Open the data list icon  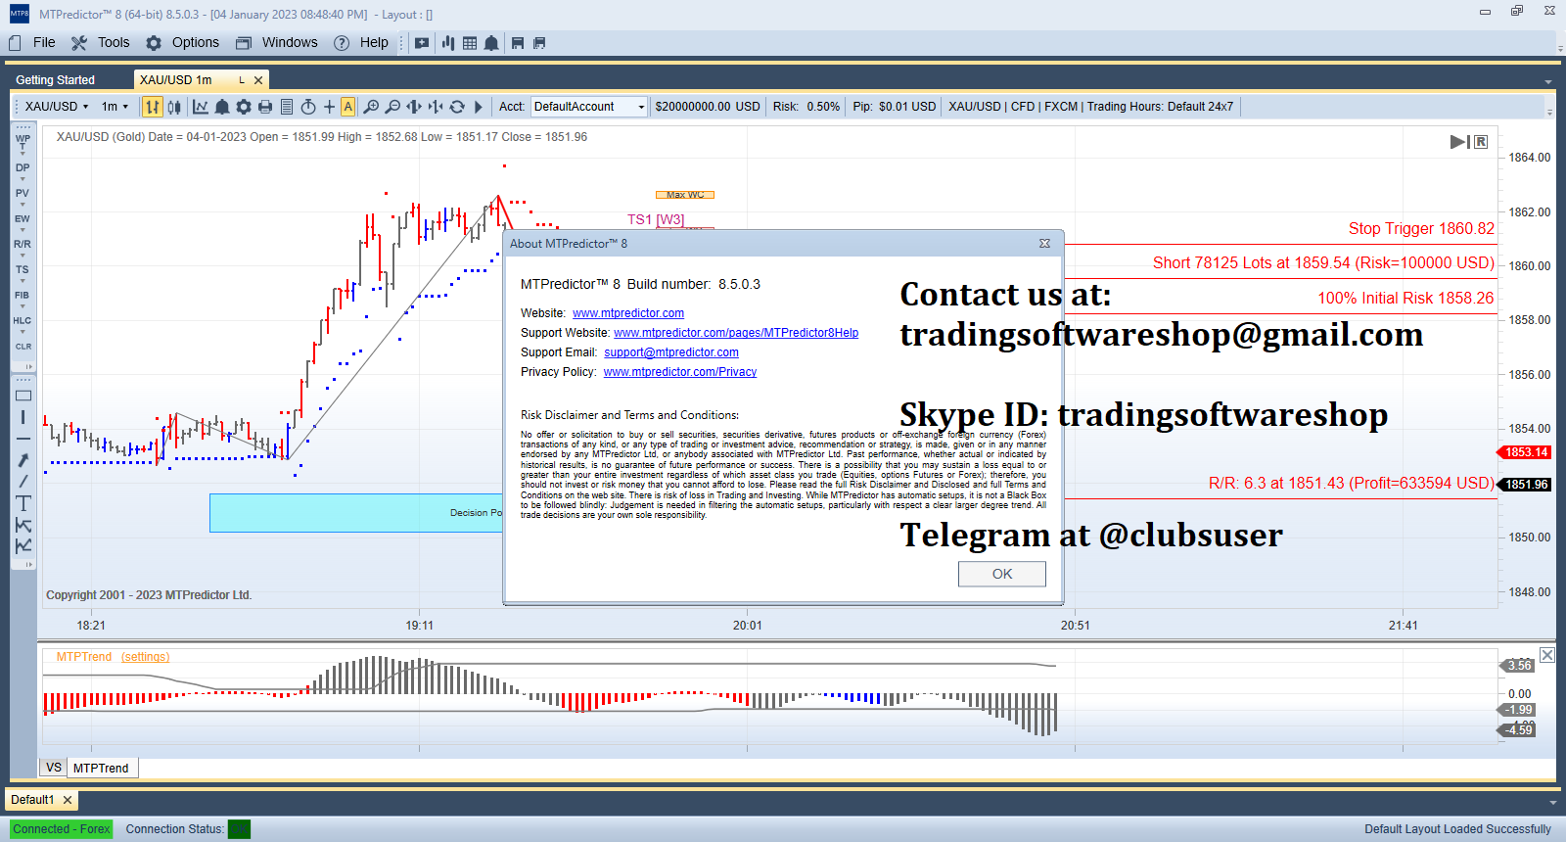point(287,107)
